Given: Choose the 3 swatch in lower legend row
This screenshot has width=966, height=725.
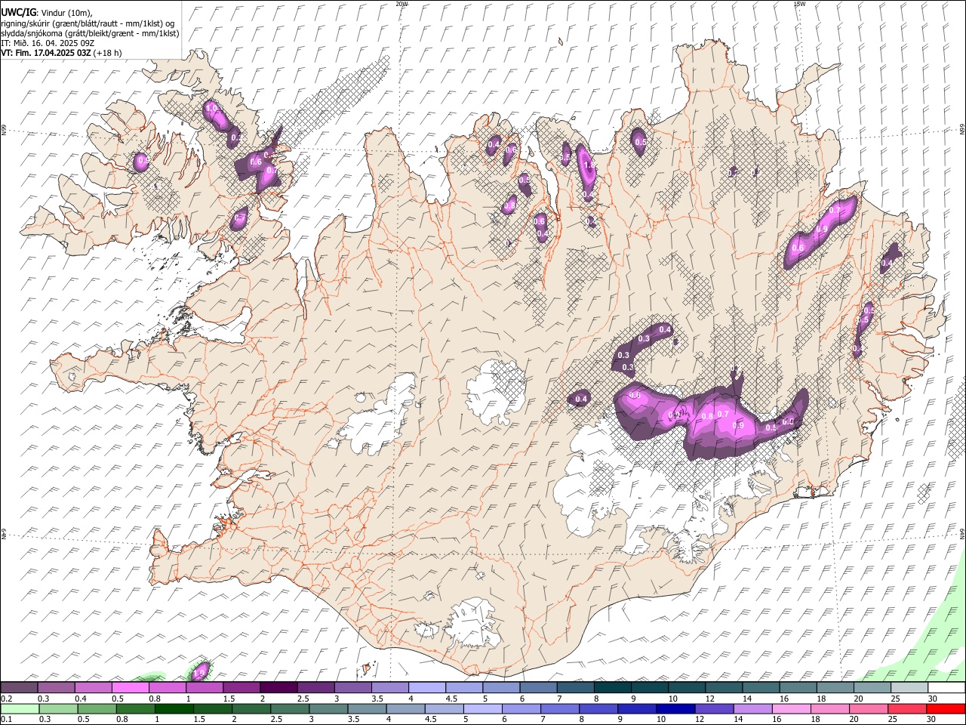Looking at the screenshot, I should [x=329, y=708].
